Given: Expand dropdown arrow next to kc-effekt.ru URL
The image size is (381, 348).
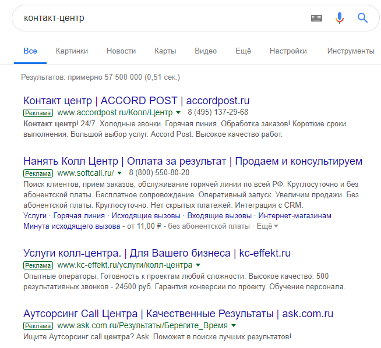Looking at the screenshot, I should pyautogui.click(x=198, y=265).
